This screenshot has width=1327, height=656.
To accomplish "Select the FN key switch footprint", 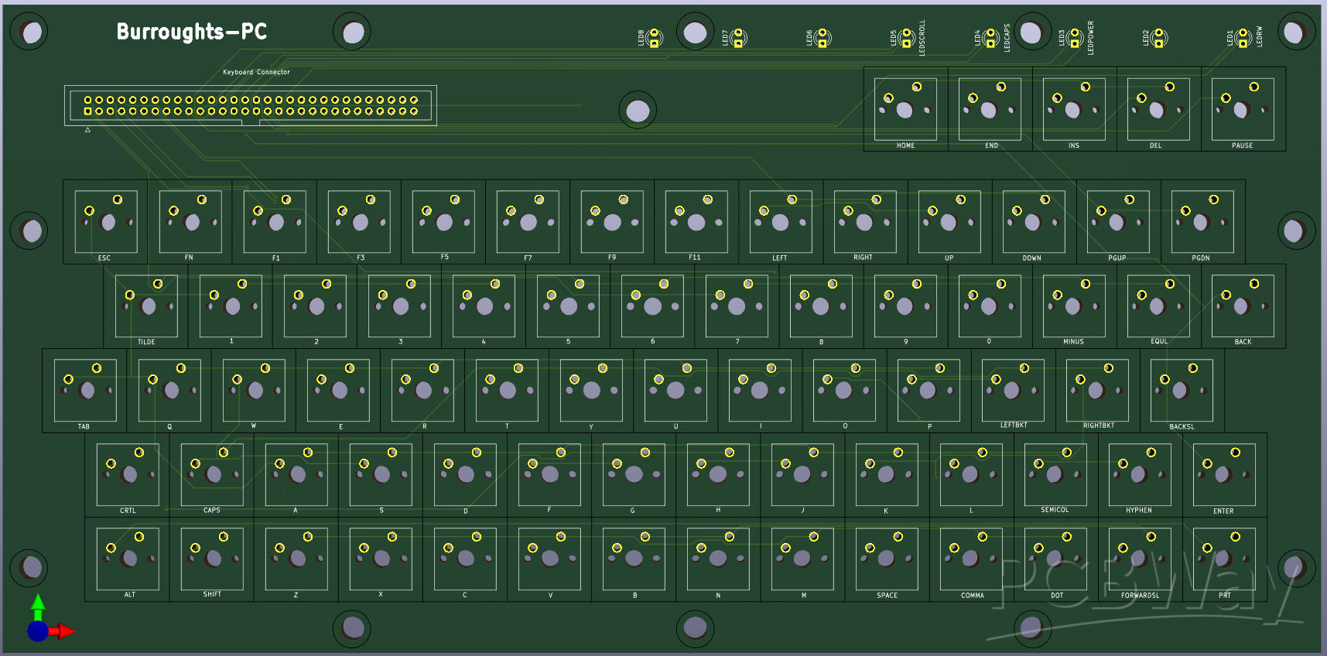I will coord(190,222).
